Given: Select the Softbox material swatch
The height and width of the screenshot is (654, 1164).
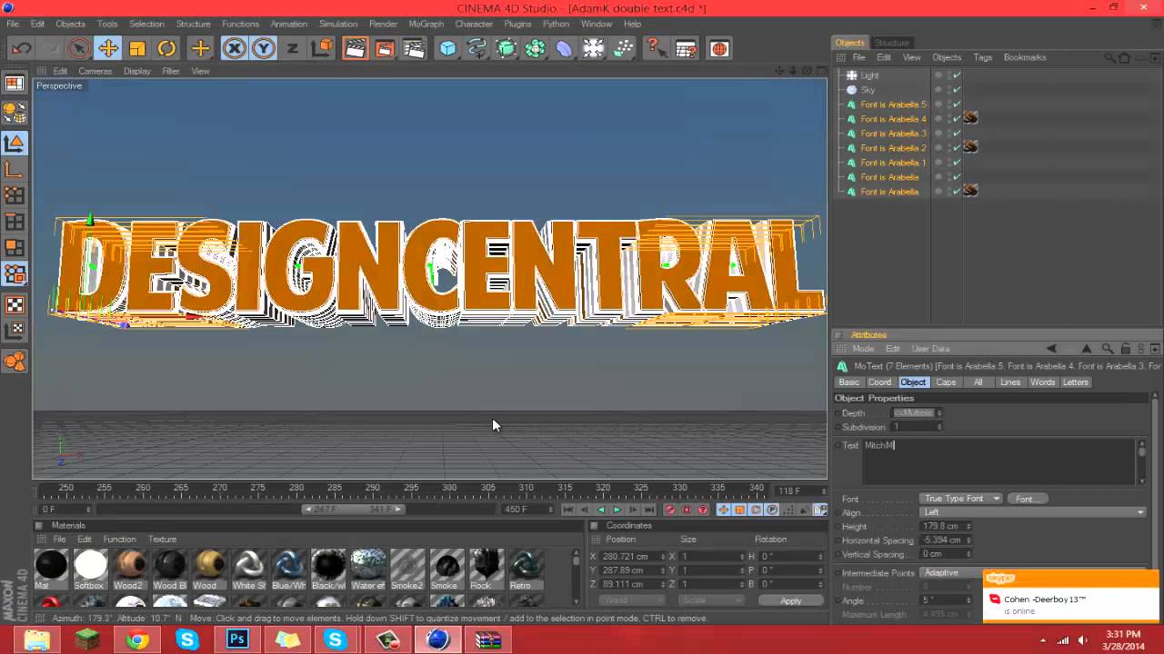Looking at the screenshot, I should [90, 570].
